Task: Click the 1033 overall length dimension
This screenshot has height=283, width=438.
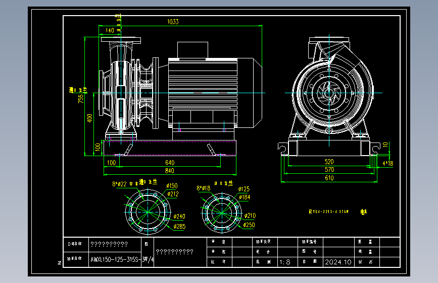Action: (173, 22)
